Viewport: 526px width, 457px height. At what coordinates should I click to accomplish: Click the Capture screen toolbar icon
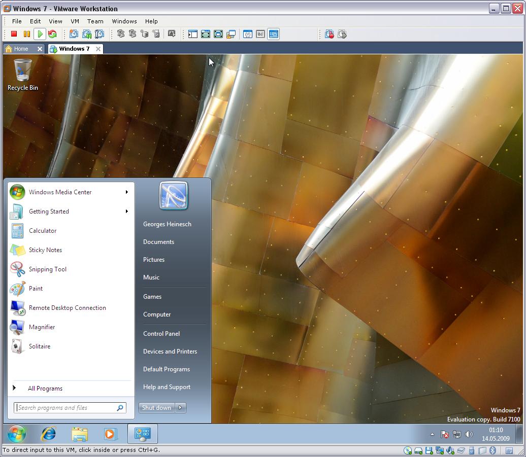point(172,34)
